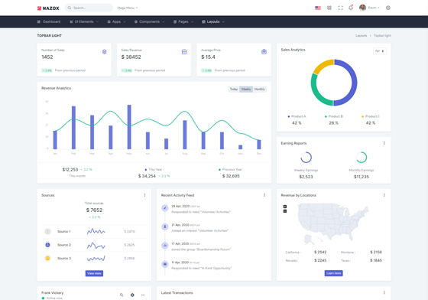428x300 pixels.
Task: Click the Source 1 icon
Action: 47,231
